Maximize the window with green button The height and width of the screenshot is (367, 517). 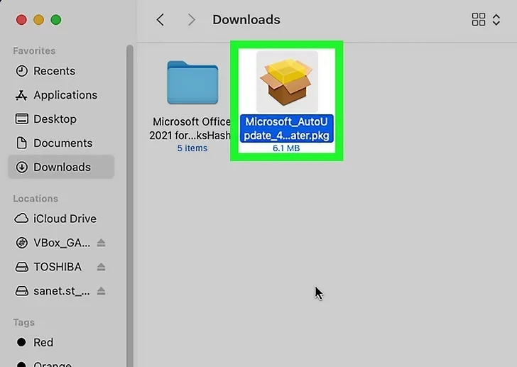click(55, 20)
